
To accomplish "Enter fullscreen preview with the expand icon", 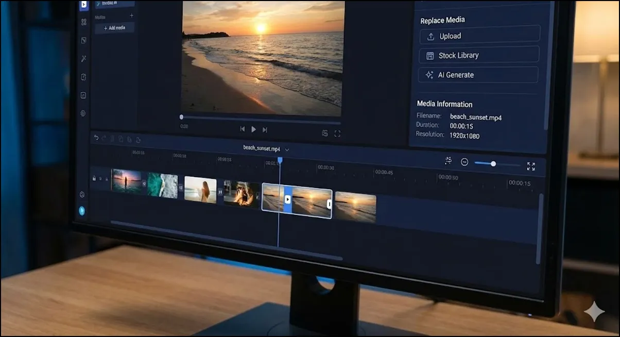I will point(338,133).
